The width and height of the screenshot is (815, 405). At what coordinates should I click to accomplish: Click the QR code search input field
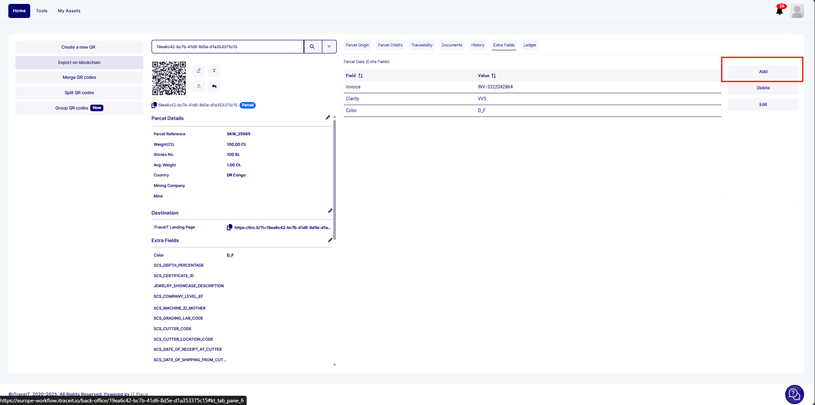pyautogui.click(x=228, y=47)
